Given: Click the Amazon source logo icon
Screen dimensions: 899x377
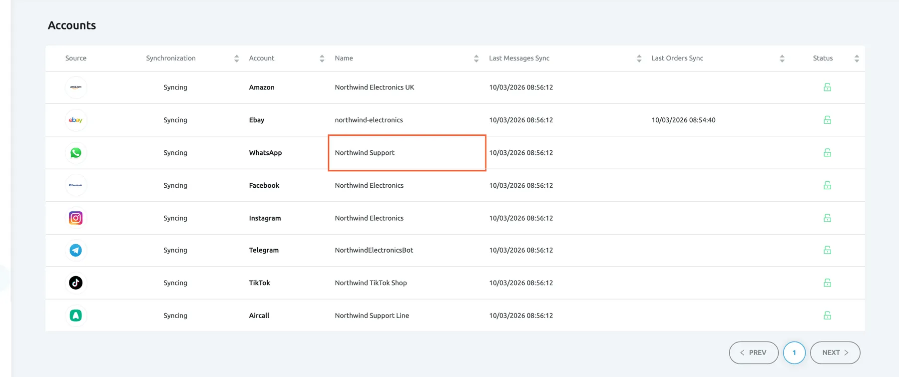Looking at the screenshot, I should 76,87.
